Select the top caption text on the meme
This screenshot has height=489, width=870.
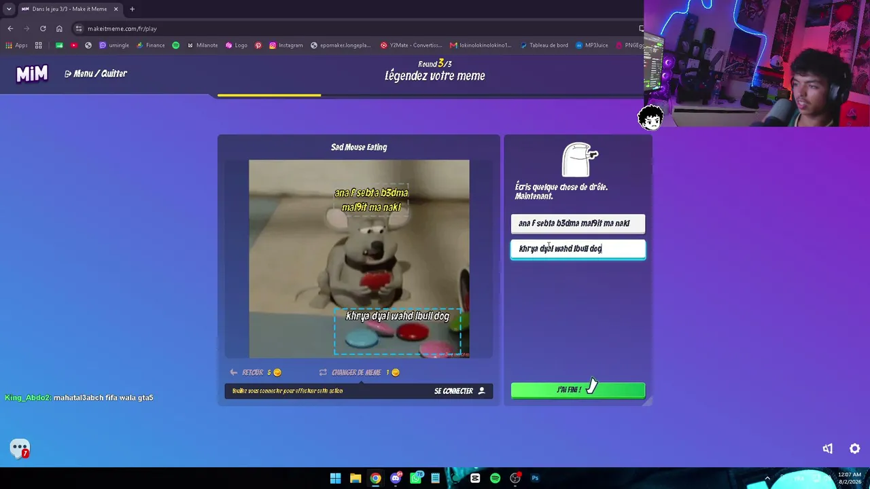click(x=371, y=200)
